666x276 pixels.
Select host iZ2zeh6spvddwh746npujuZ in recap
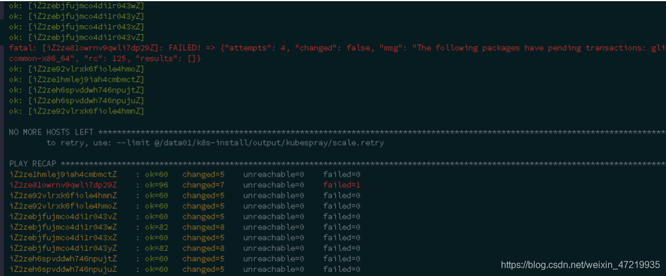pos(63,269)
